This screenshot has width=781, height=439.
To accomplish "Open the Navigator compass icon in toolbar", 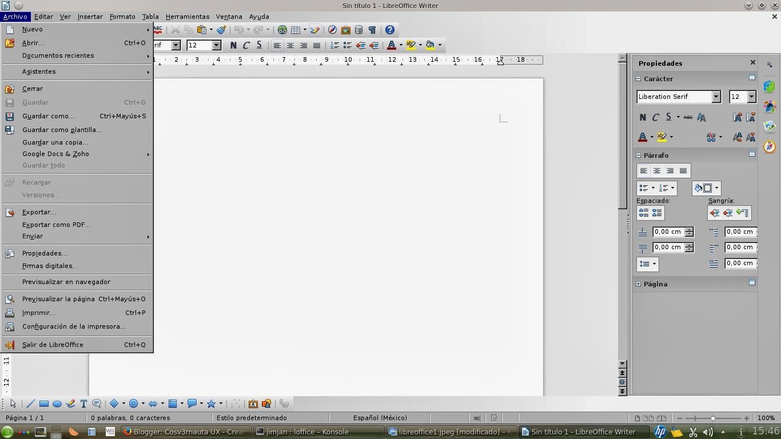I will coord(332,30).
